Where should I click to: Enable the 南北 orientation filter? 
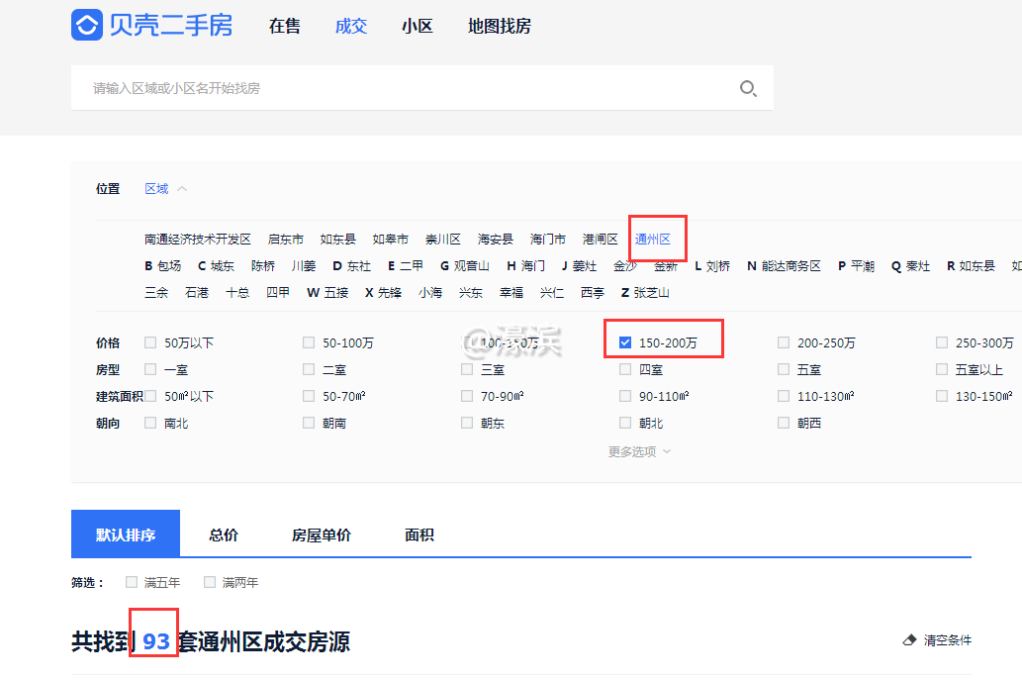(x=149, y=422)
